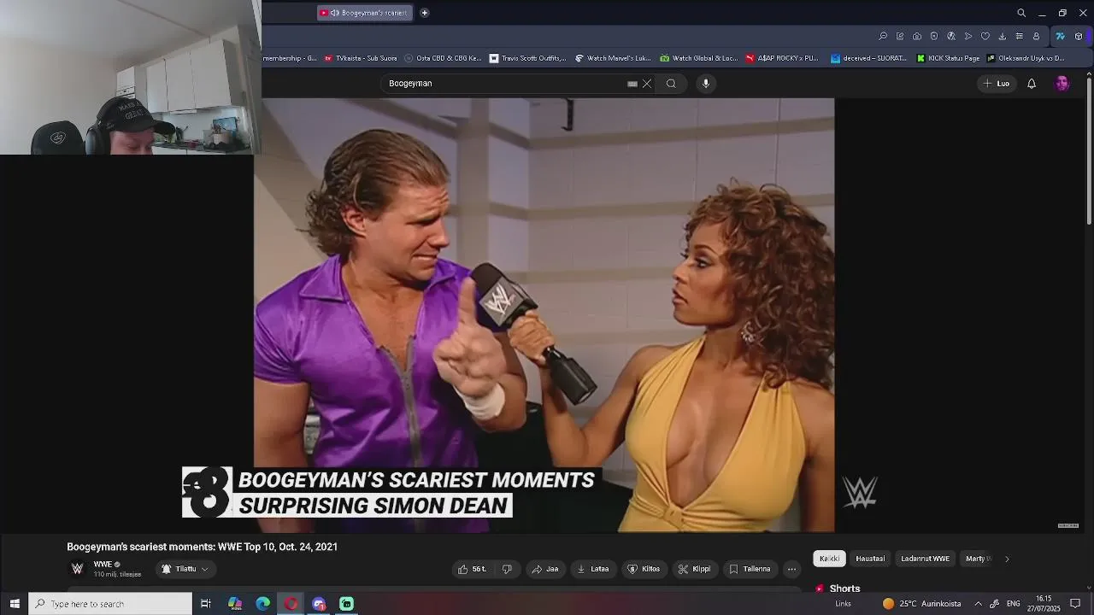Open the on-screen keyboard icon in search box

(x=632, y=84)
